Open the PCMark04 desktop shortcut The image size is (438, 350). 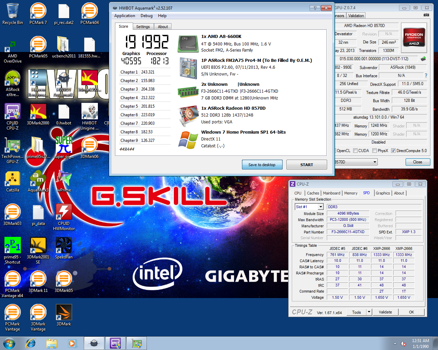[89, 14]
